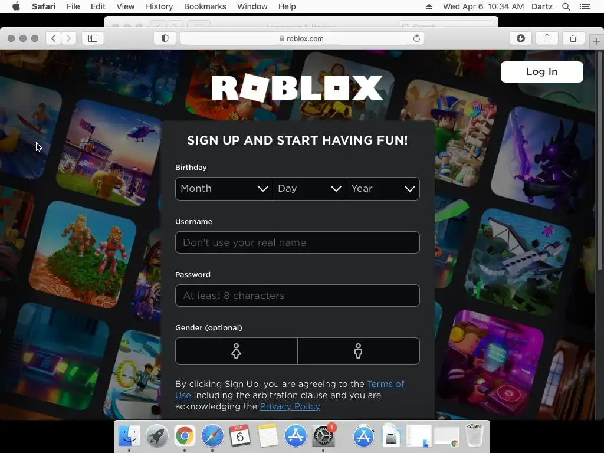Open the Bookmarks menu
This screenshot has height=453, width=604.
tap(205, 6)
